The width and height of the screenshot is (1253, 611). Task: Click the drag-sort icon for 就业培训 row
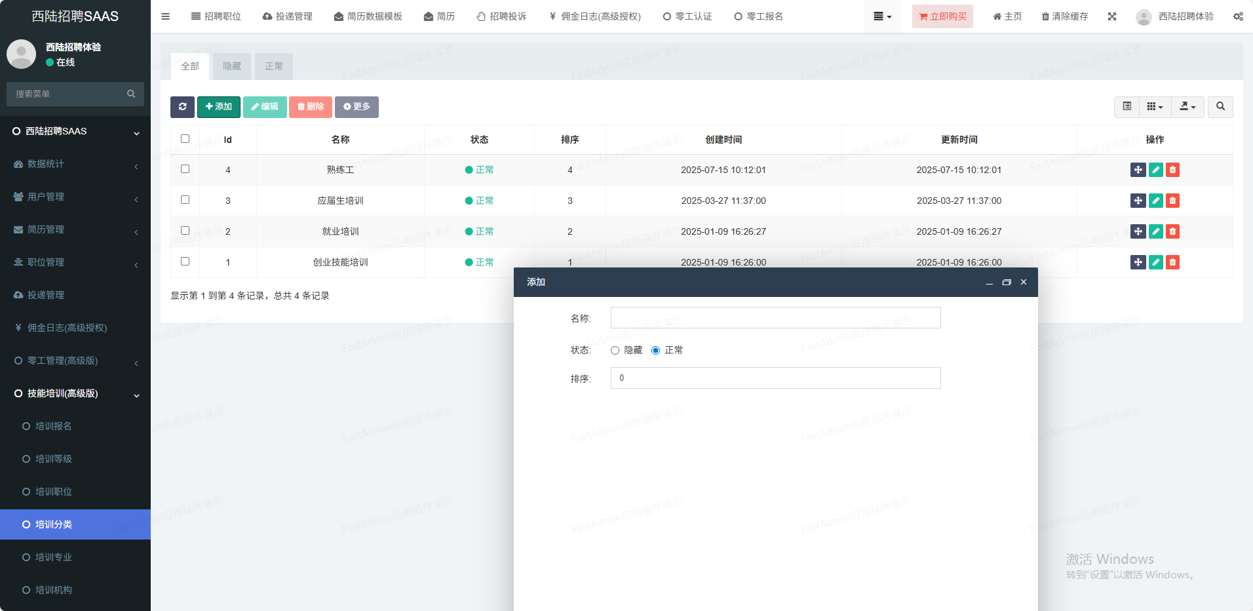1138,231
